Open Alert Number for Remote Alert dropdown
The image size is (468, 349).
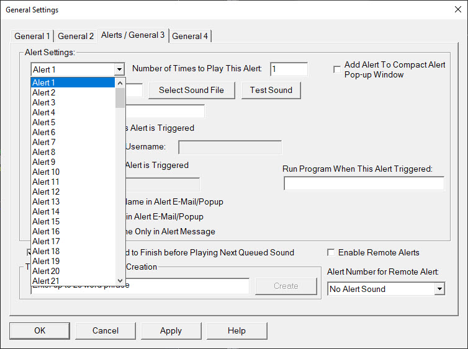point(439,289)
